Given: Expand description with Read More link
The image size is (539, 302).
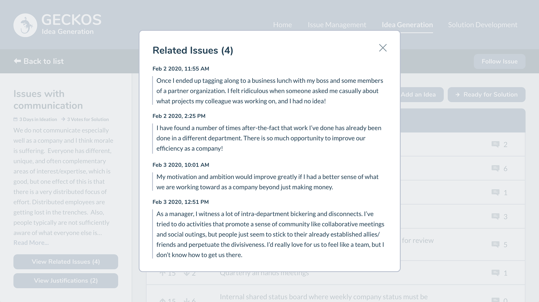Looking at the screenshot, I should [x=31, y=243].
